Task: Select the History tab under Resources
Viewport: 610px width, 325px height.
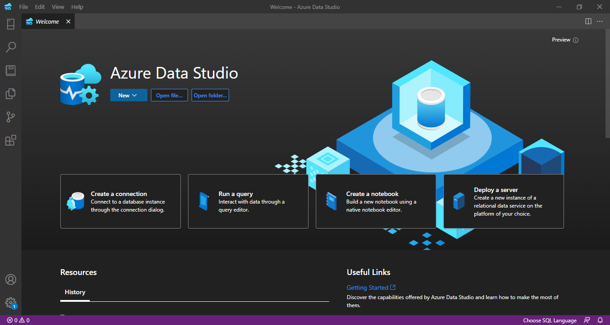Action: 75,292
